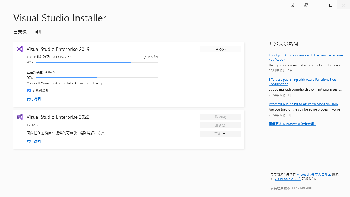Open 发行说明 link for Enterprise 2022

tap(34, 141)
